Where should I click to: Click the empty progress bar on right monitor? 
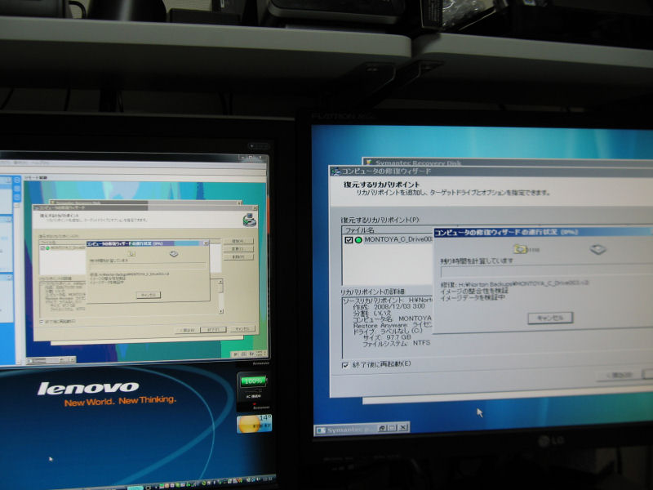[546, 272]
